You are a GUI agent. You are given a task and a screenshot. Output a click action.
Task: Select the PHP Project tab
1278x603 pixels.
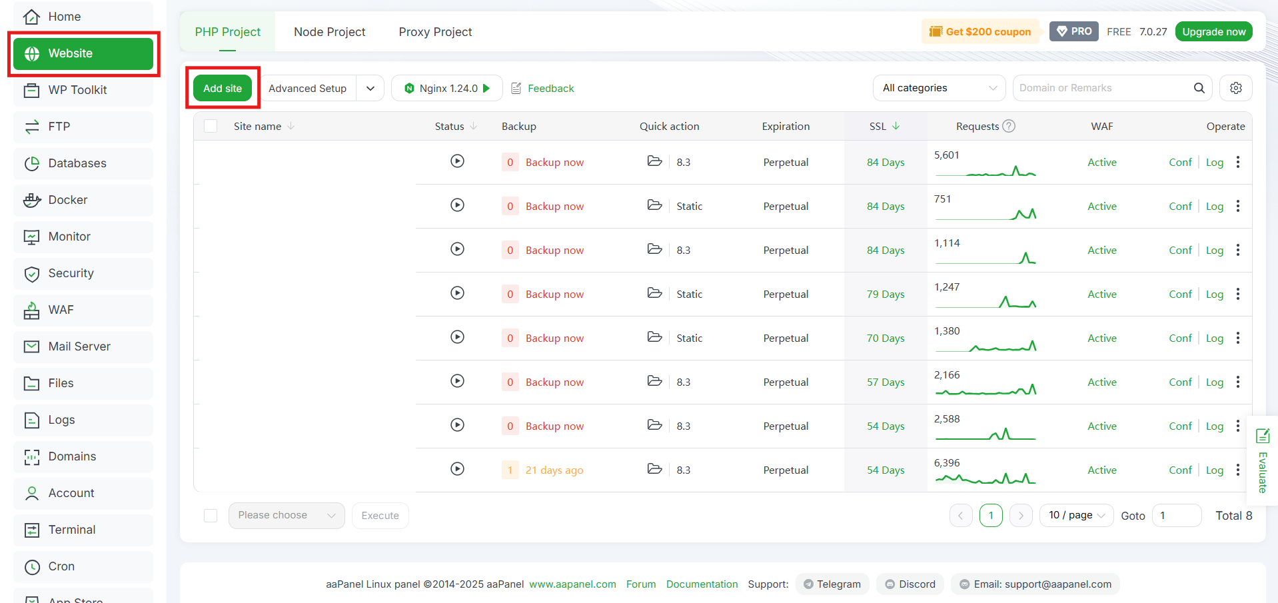point(227,32)
